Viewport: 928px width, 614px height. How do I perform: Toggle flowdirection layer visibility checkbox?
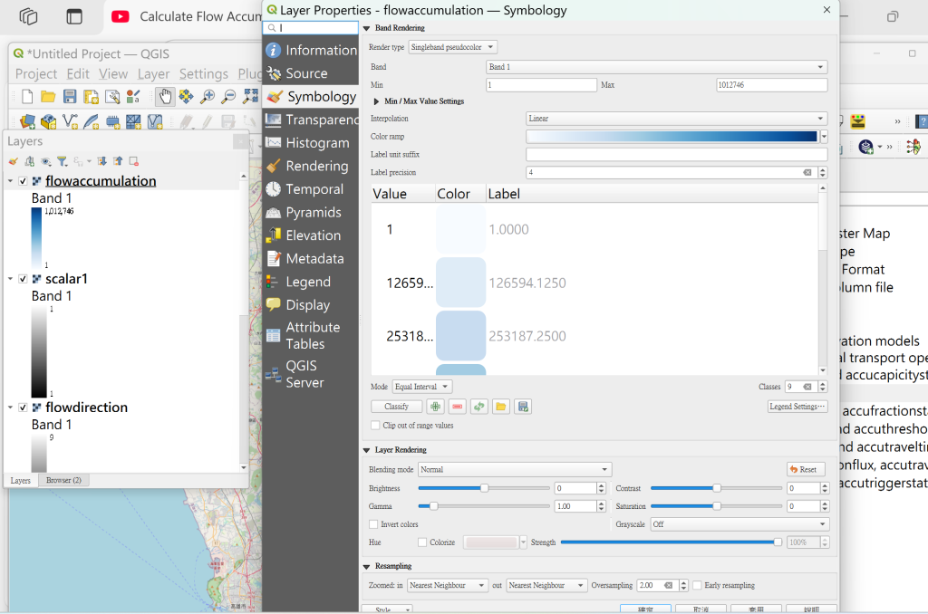click(x=23, y=408)
